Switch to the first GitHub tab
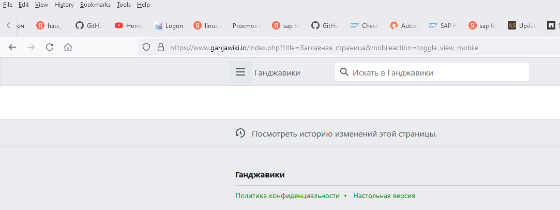This screenshot has height=210, width=560. click(x=89, y=26)
